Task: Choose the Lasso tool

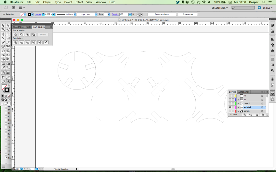Action: (x=8, y=30)
